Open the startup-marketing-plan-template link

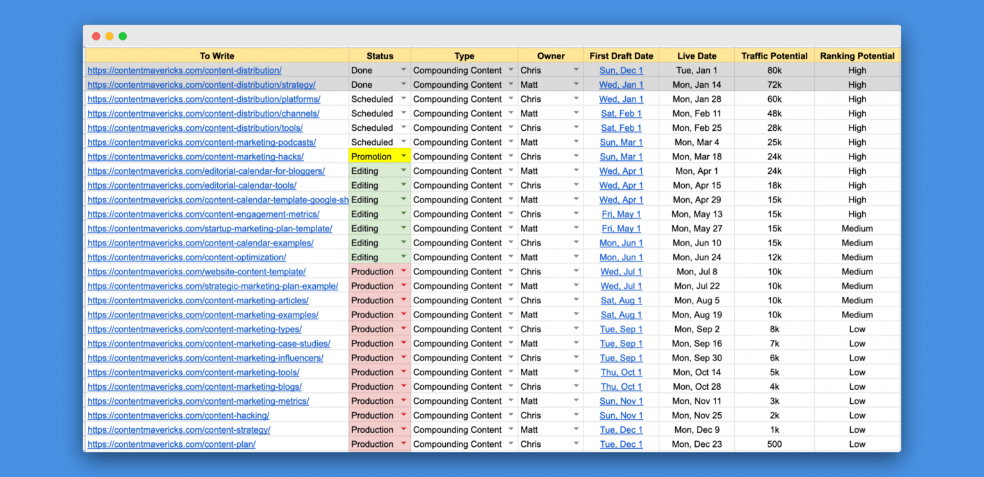pos(209,228)
